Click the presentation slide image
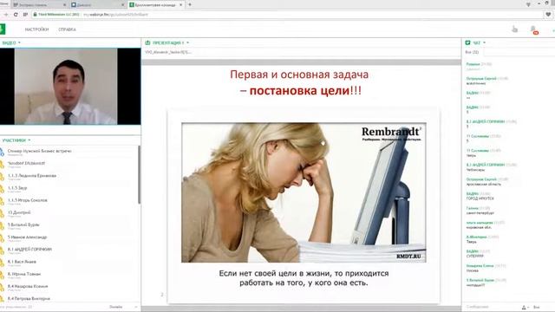The height and width of the screenshot is (312, 555). click(304, 192)
